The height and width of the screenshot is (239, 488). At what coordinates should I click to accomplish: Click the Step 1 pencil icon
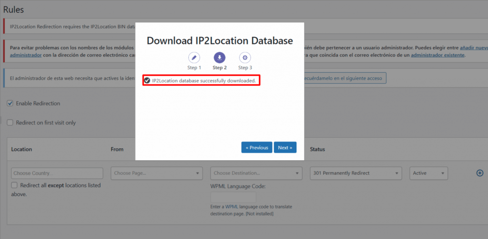(194, 58)
